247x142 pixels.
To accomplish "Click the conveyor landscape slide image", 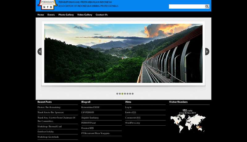I will point(123,53).
